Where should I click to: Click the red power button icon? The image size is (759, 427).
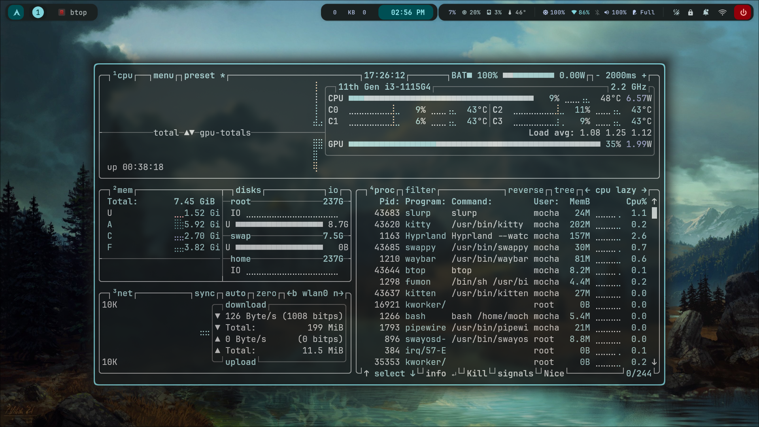point(743,12)
